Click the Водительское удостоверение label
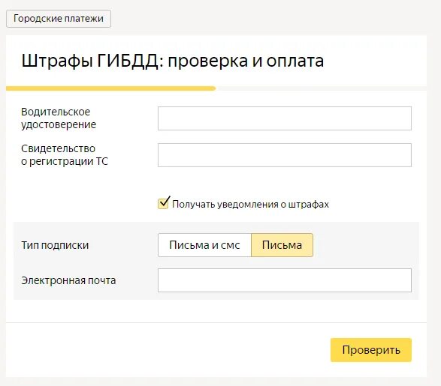The height and width of the screenshot is (386, 441). click(x=59, y=118)
